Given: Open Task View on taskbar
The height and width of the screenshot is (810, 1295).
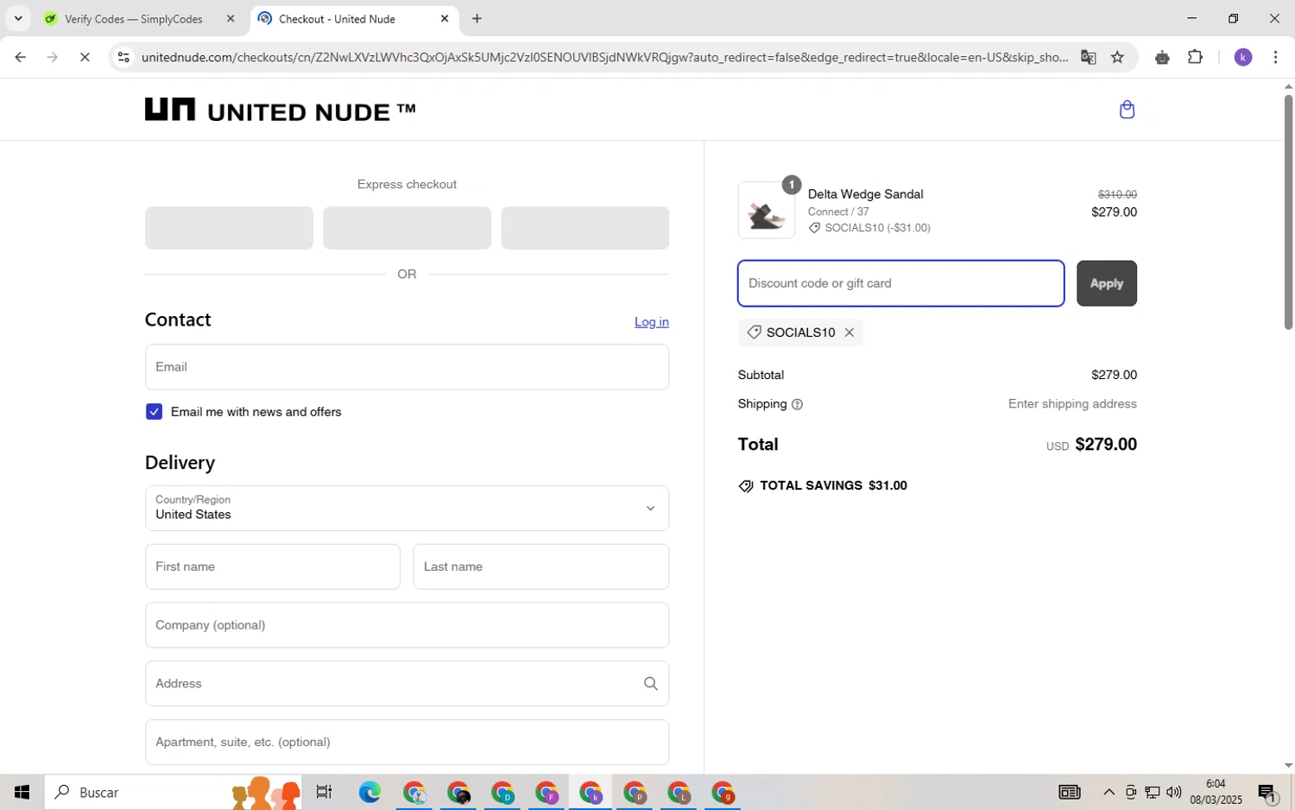Looking at the screenshot, I should (324, 792).
